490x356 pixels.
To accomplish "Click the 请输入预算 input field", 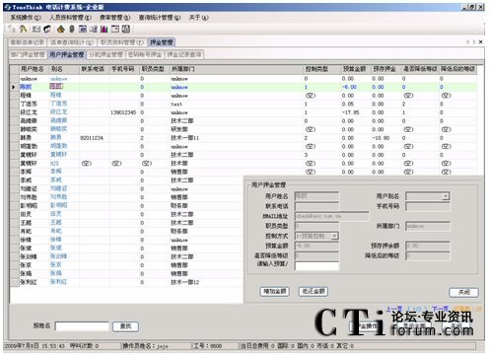I will click(316, 265).
